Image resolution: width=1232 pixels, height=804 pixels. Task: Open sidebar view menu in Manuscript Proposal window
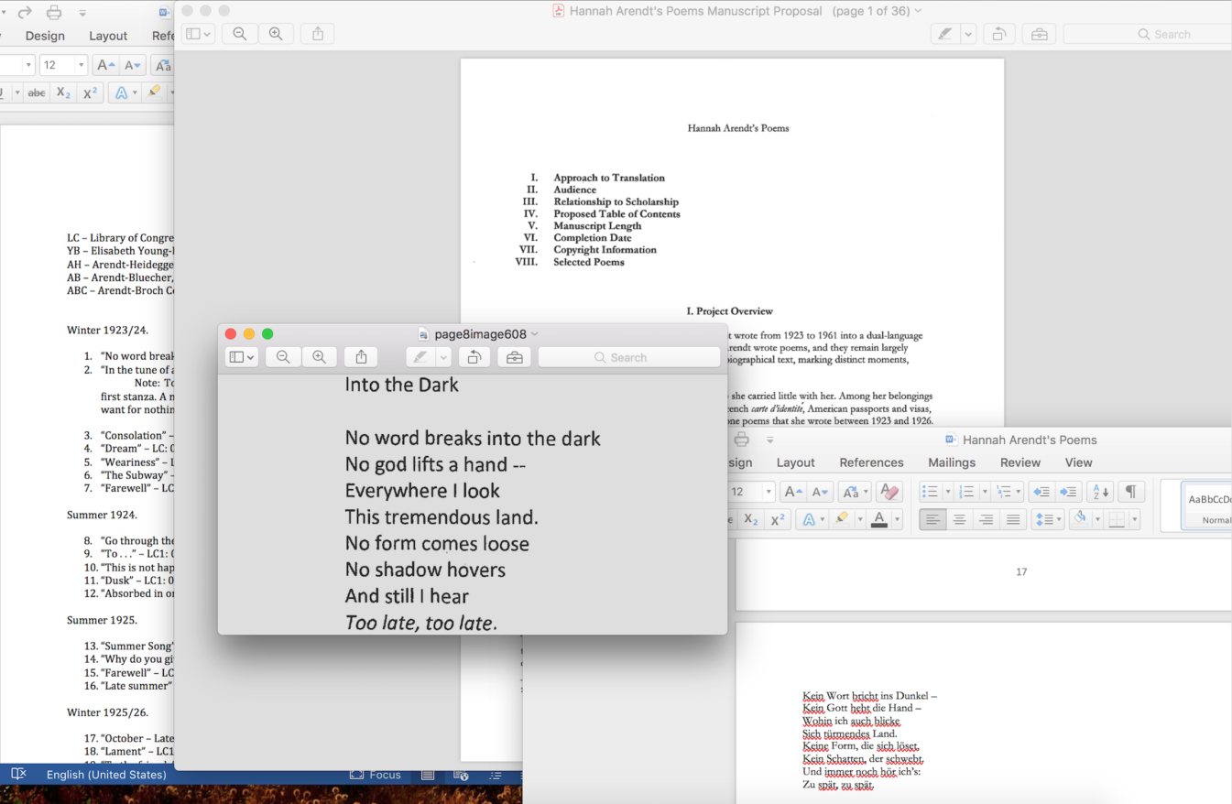tap(198, 34)
